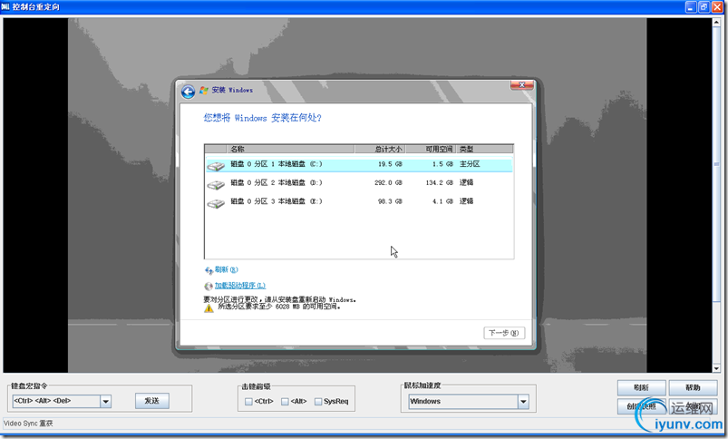This screenshot has width=728, height=439.
Task: Open the keyboard macro <Ctrl><Alt><Del> dropdown
Action: coord(106,402)
